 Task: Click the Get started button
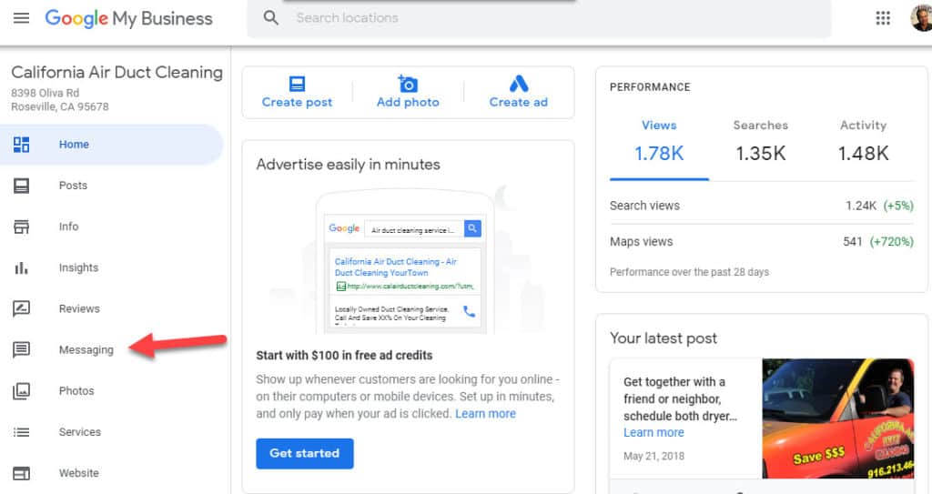pos(304,454)
